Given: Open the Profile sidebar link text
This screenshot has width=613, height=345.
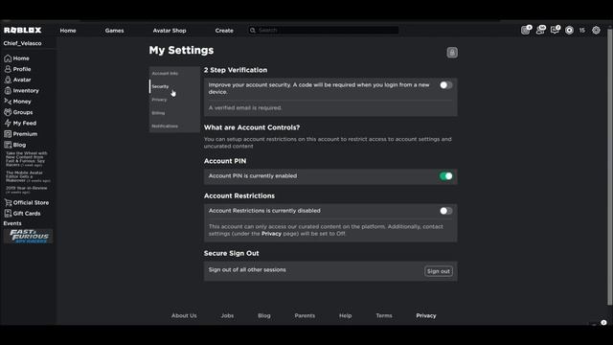Looking at the screenshot, I should [x=22, y=69].
